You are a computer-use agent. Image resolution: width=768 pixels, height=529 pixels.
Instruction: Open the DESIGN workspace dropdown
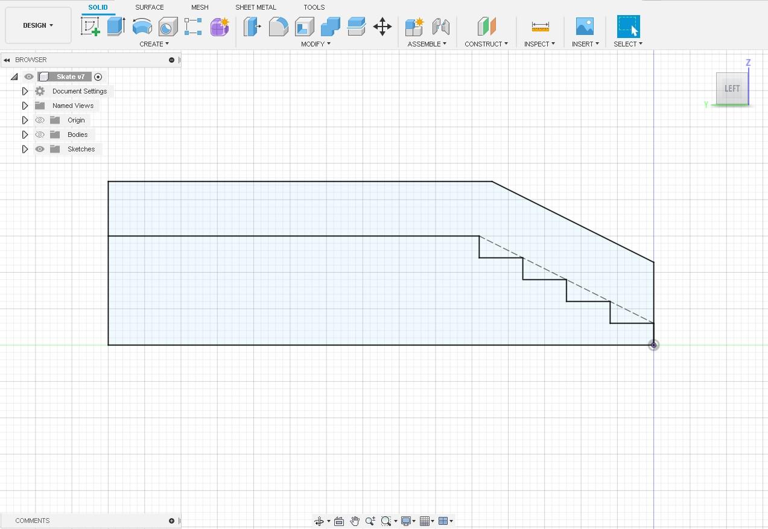pyautogui.click(x=38, y=25)
